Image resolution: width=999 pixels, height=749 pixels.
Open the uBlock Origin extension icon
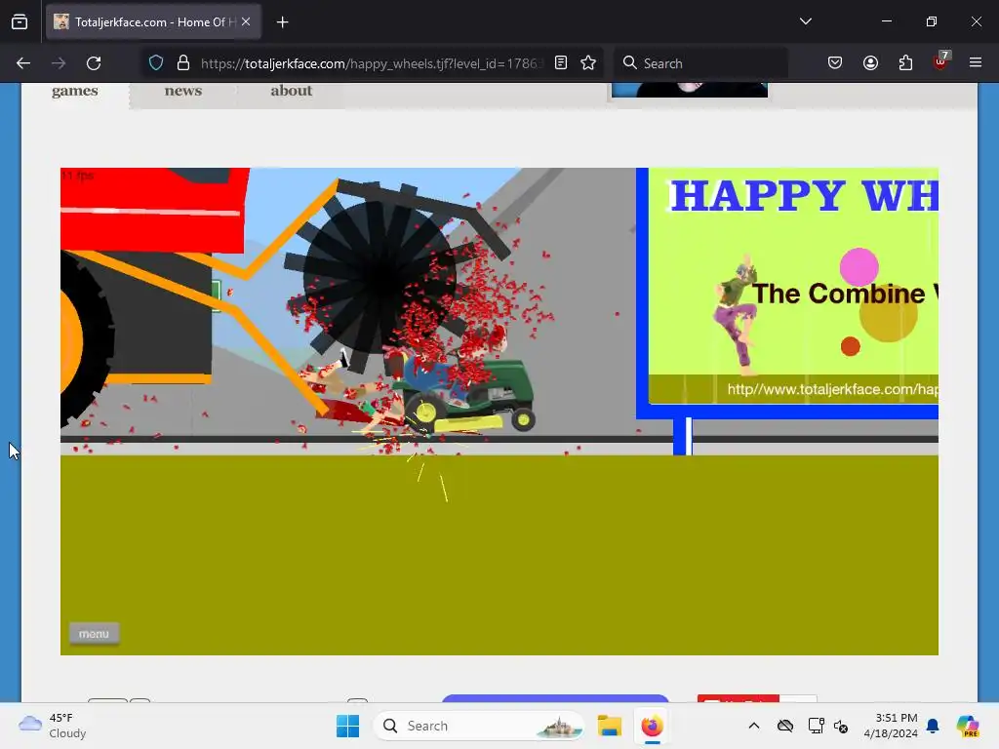click(x=940, y=61)
